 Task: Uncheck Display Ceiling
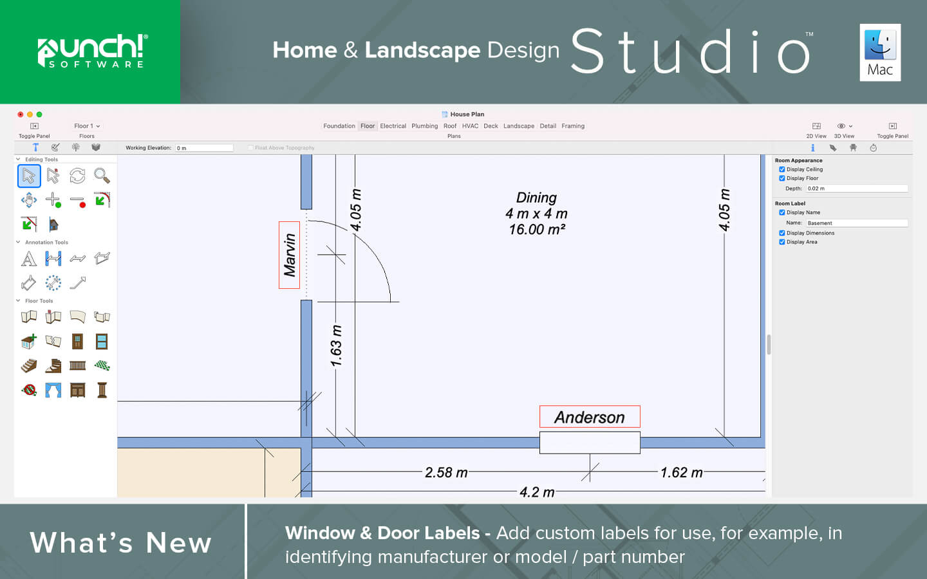(x=782, y=169)
